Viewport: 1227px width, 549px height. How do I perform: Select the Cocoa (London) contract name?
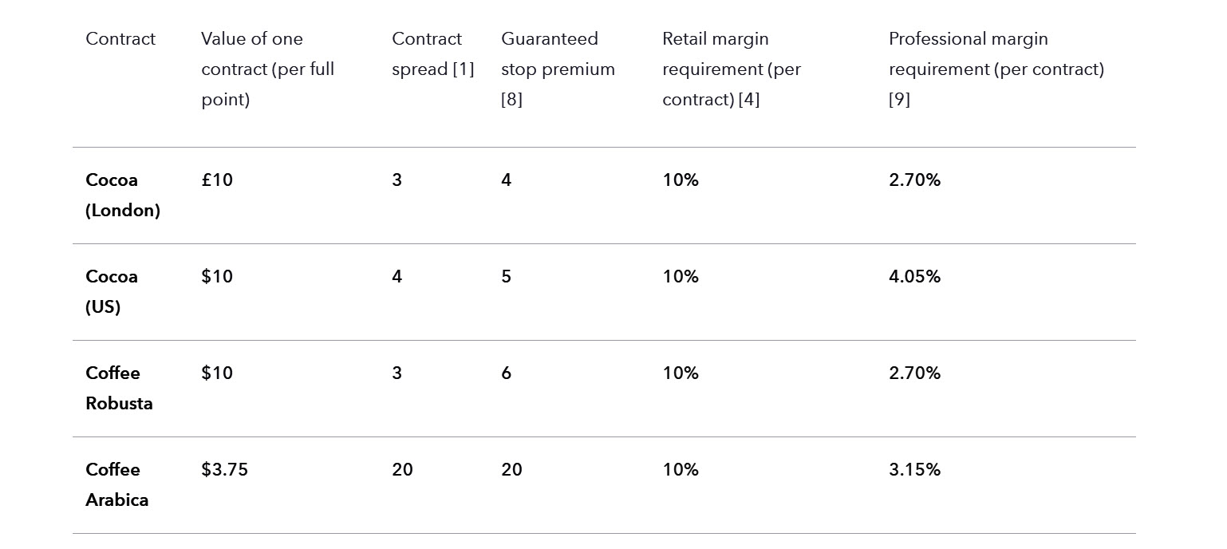122,195
